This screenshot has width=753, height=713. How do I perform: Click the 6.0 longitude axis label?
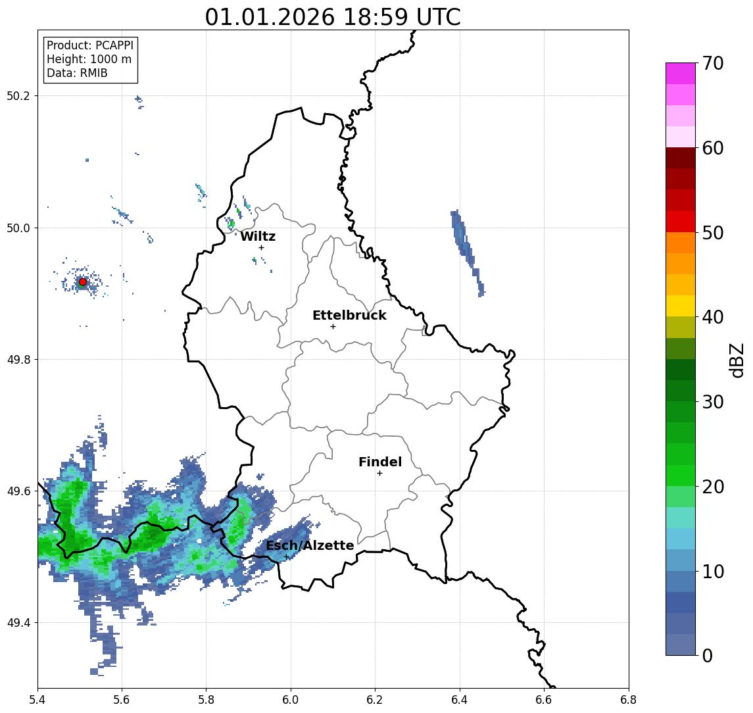coord(291,700)
